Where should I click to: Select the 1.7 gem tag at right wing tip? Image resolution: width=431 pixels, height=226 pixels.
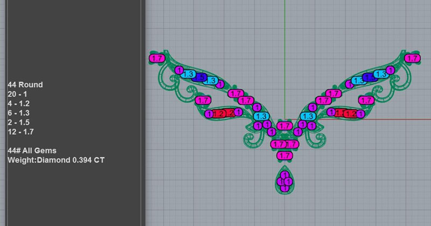(412, 58)
